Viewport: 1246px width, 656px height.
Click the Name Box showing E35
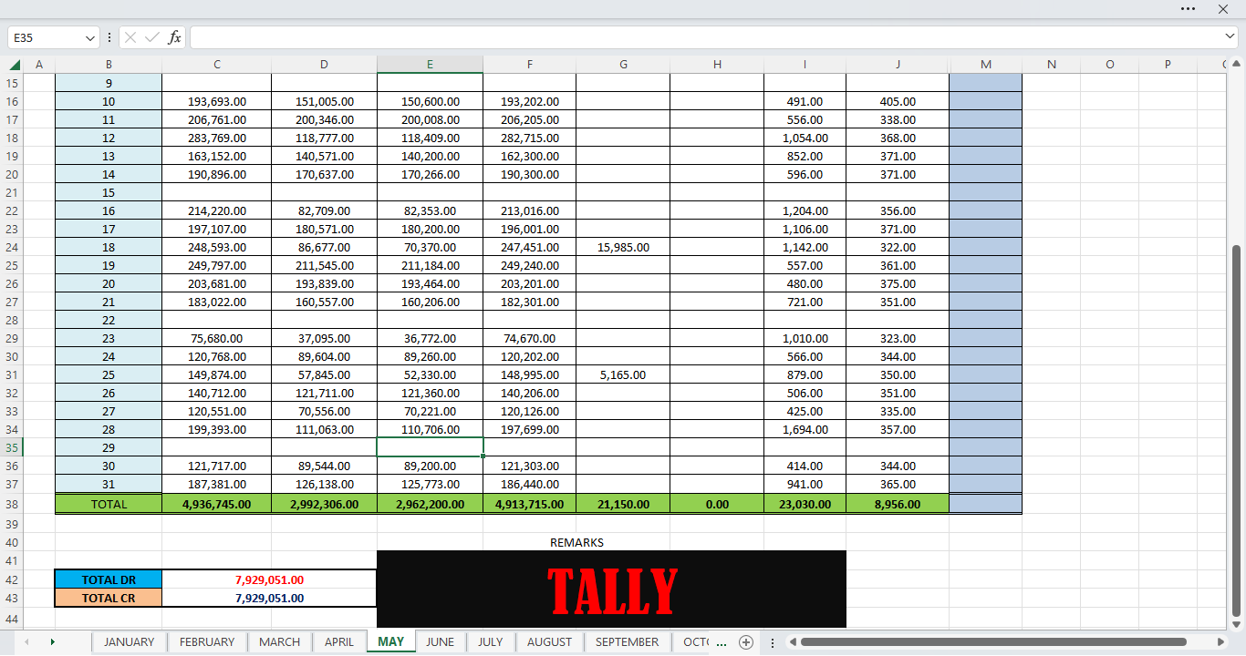(46, 37)
